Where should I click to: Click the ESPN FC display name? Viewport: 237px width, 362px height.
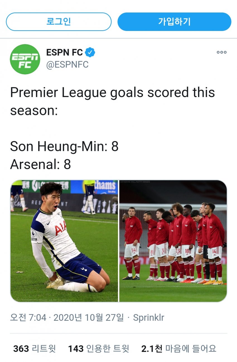pos(64,52)
